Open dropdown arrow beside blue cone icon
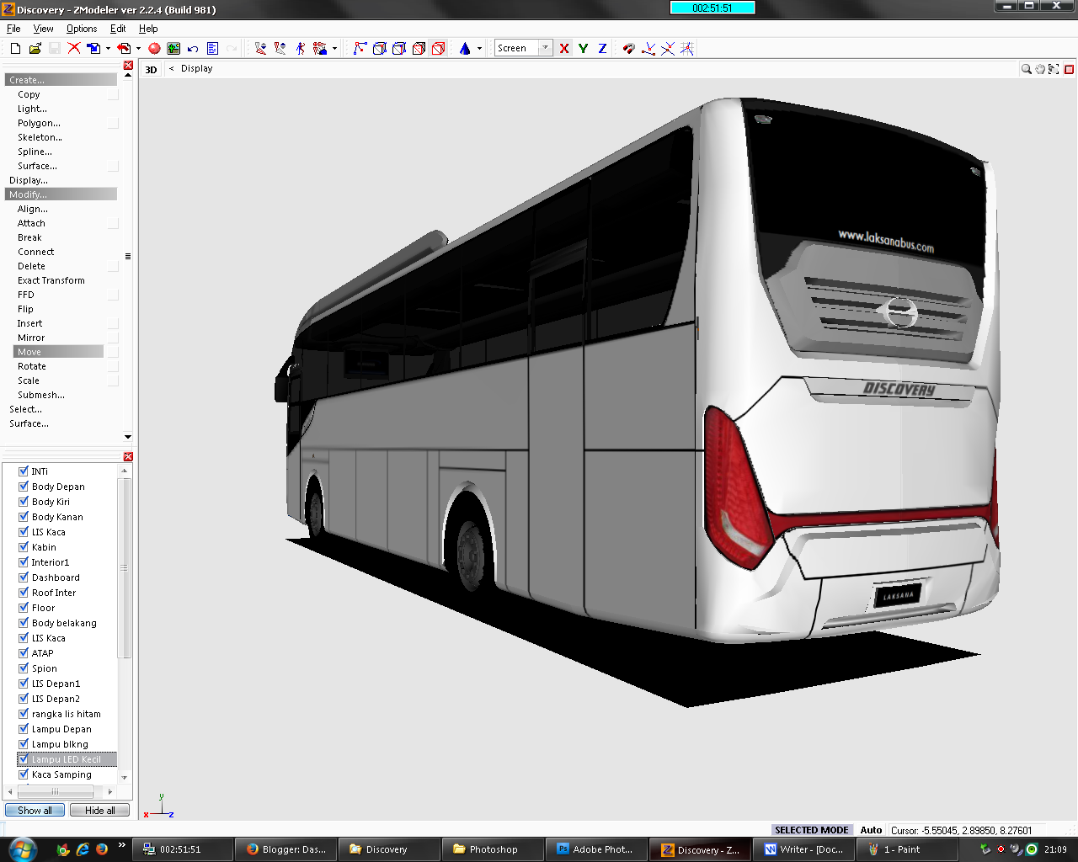This screenshot has width=1078, height=862. 479,48
